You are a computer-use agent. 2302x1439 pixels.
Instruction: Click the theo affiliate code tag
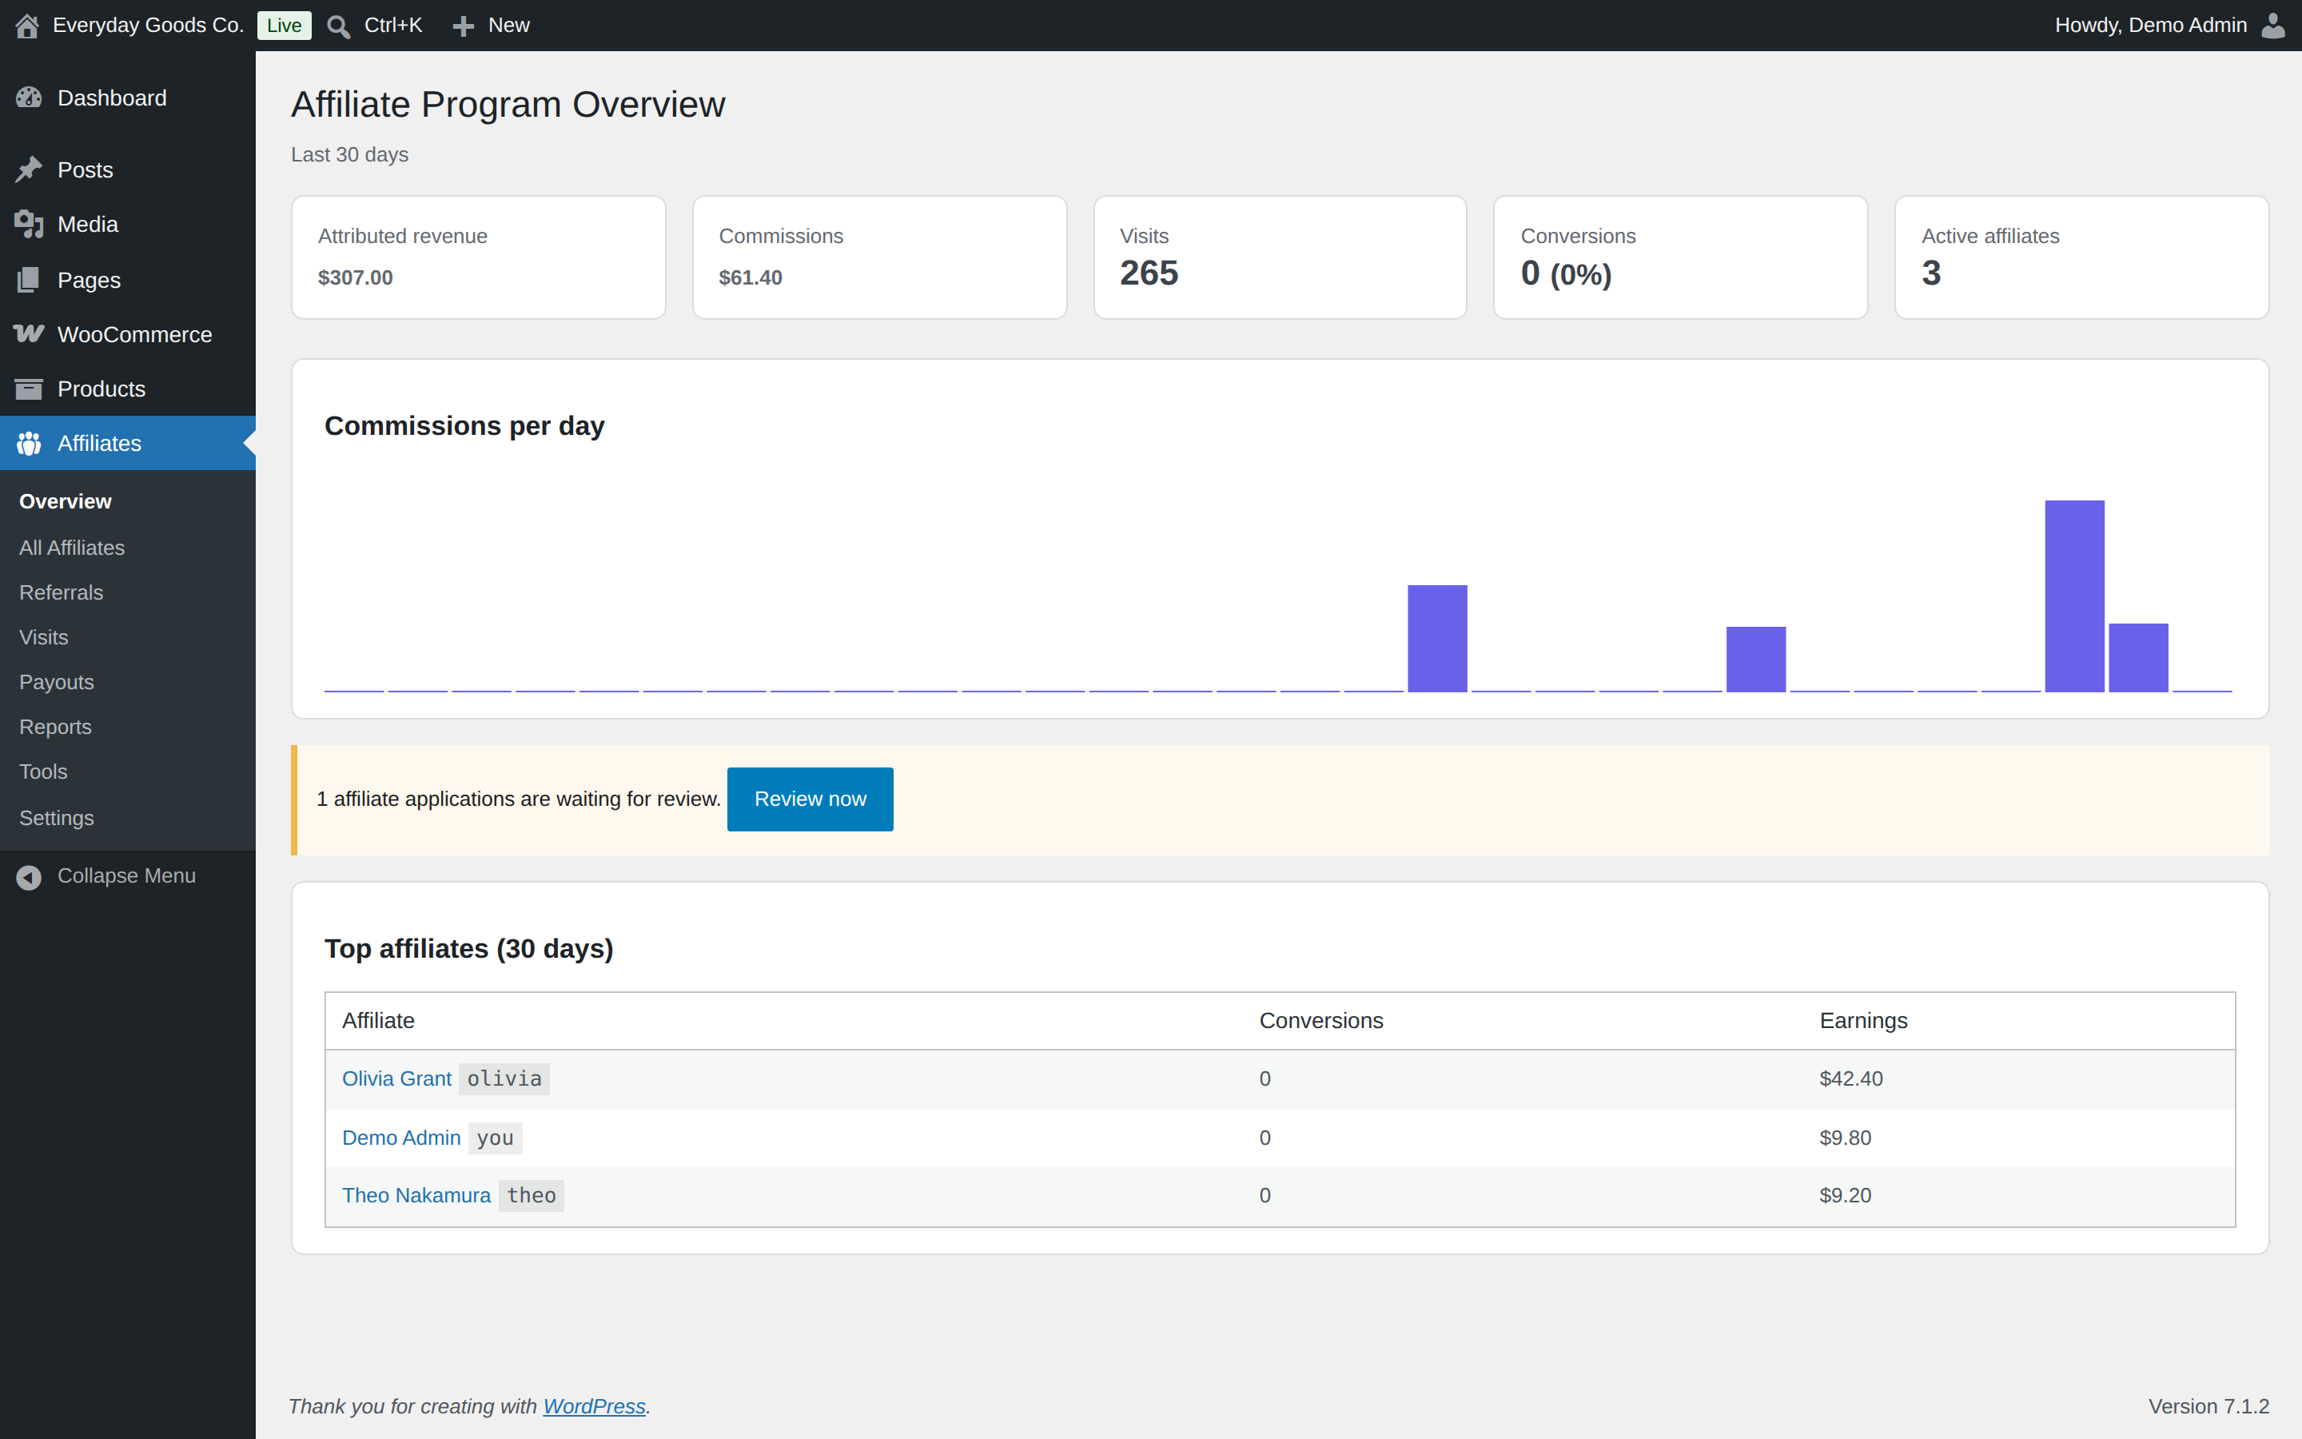tap(531, 1195)
